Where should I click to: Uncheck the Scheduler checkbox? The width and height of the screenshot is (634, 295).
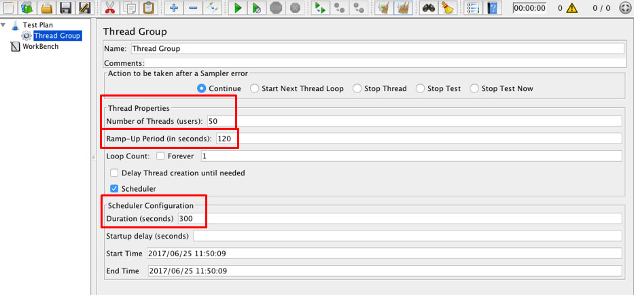[114, 188]
